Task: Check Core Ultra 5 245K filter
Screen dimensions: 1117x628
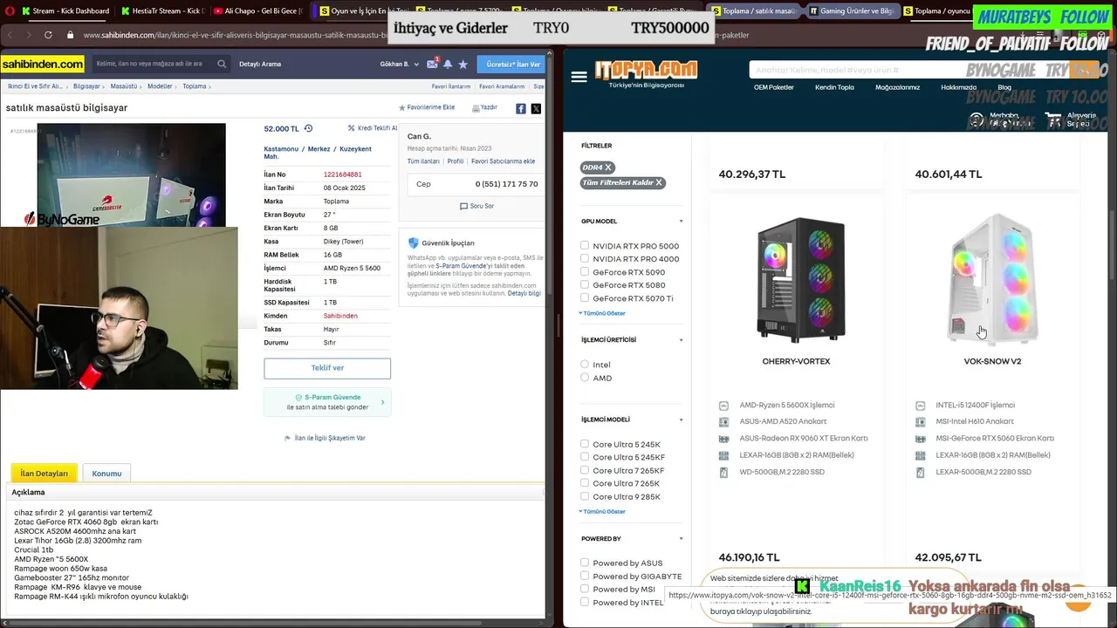Action: (x=585, y=444)
